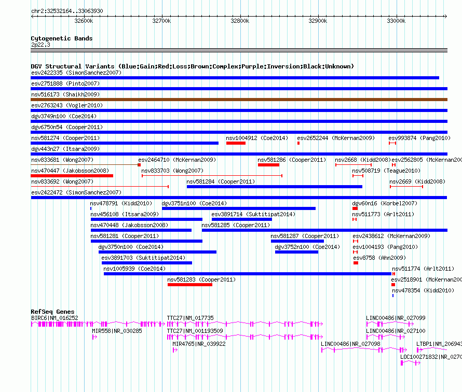Click the LOC100271832 gene glyph
This screenshot has width=462, height=392.
coord(411,363)
